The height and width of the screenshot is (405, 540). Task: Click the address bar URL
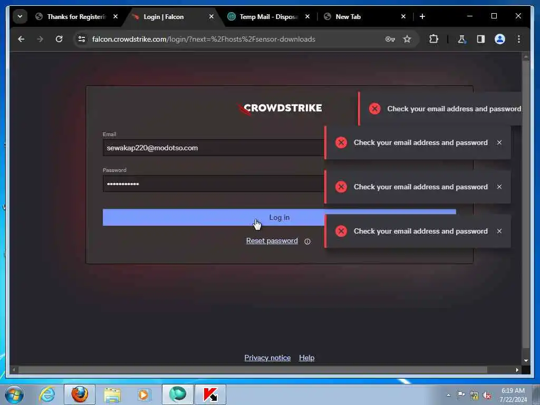pyautogui.click(x=204, y=39)
